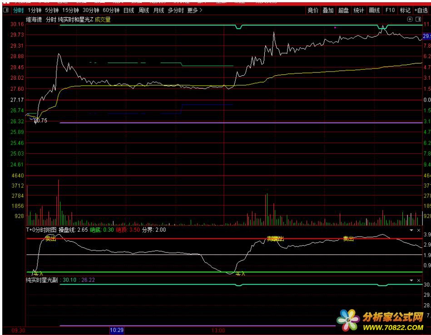Click the round plus icon at chart top right
Screen dimensions: 431x335
[410, 19]
